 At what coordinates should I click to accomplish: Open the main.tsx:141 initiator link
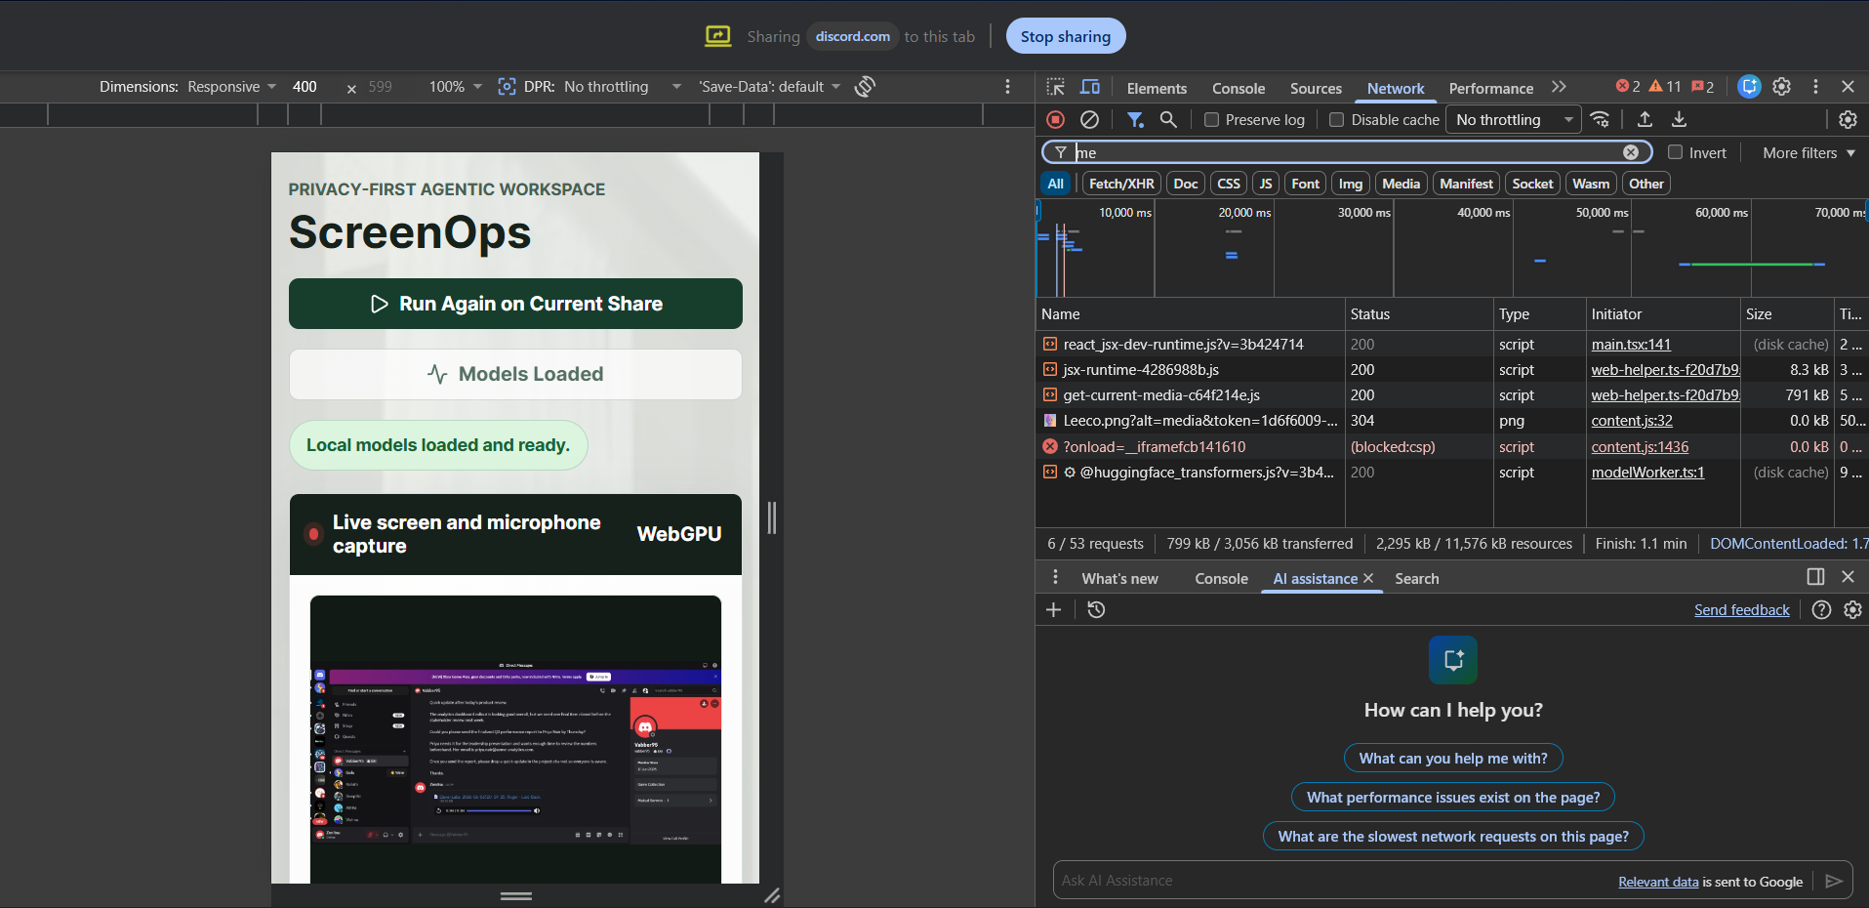tap(1631, 345)
